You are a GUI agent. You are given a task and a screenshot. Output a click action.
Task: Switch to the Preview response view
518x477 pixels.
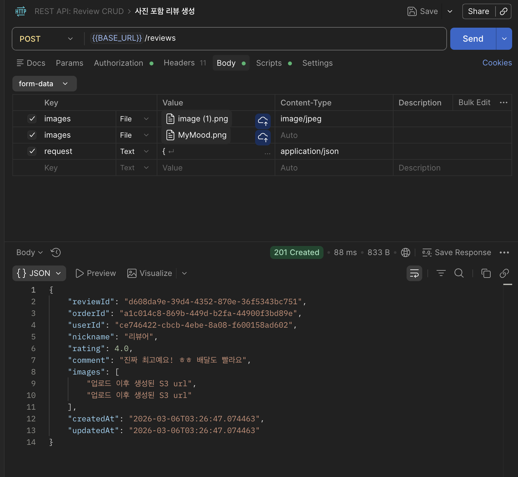[95, 273]
